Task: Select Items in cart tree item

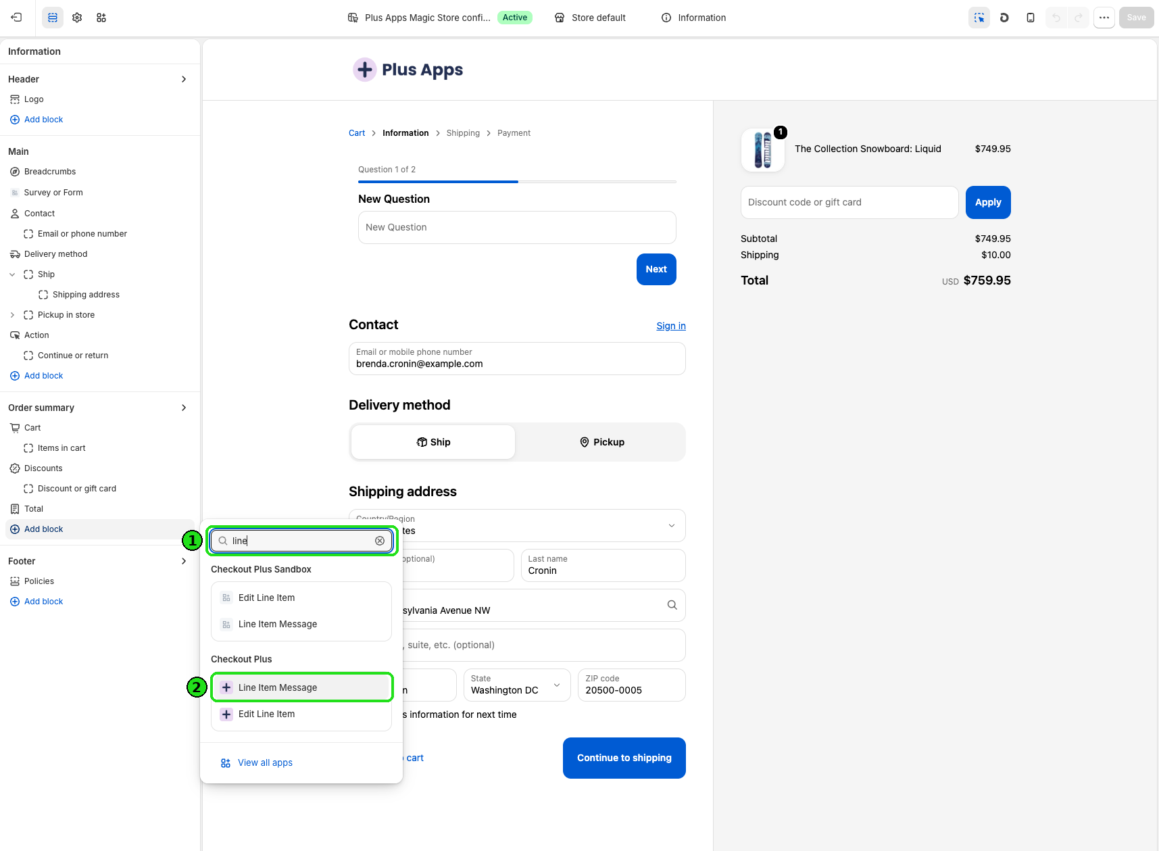Action: pos(61,448)
